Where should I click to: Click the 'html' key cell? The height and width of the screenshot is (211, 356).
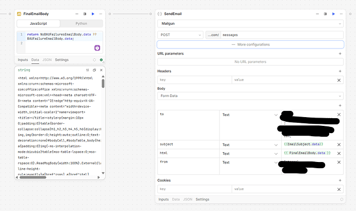[188, 154]
